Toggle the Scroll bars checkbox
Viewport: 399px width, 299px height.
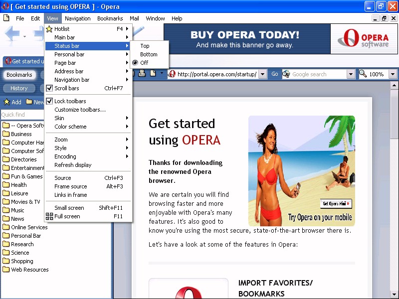point(49,88)
